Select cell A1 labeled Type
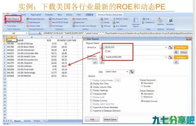 click(x=12, y=40)
